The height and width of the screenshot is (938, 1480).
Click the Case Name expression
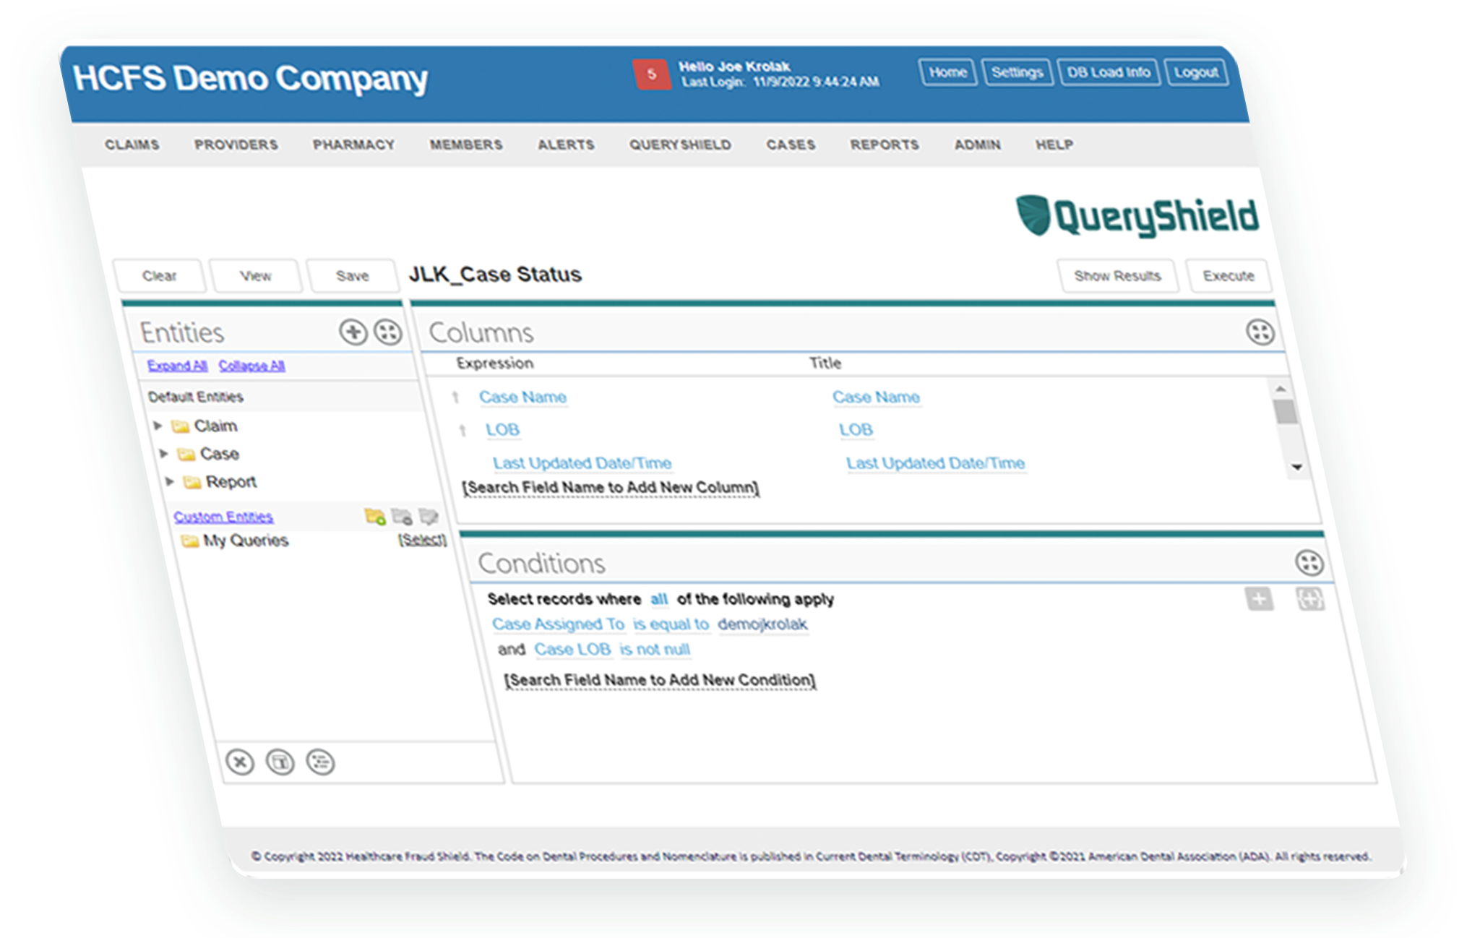tap(522, 397)
